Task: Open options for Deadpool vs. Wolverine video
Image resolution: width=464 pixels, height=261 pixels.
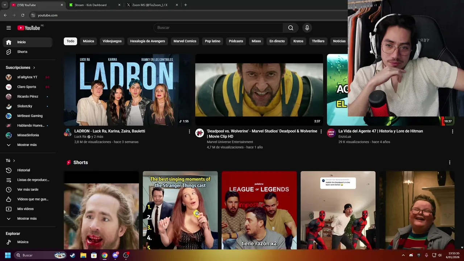Action: [321, 132]
